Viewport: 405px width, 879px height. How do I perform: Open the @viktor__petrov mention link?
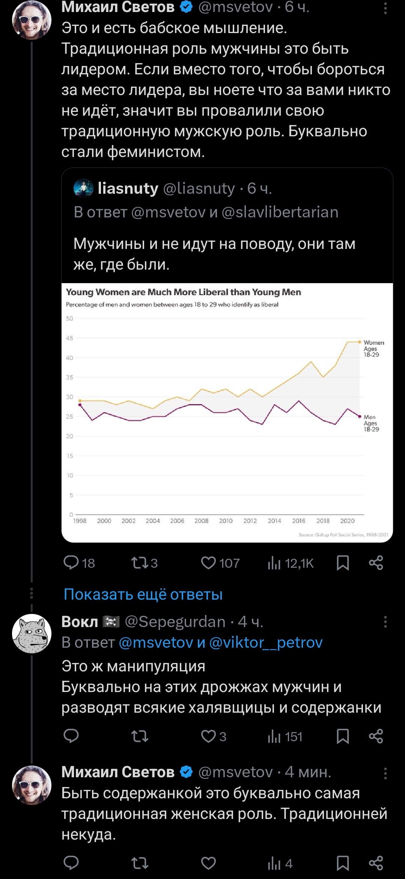coord(266,642)
